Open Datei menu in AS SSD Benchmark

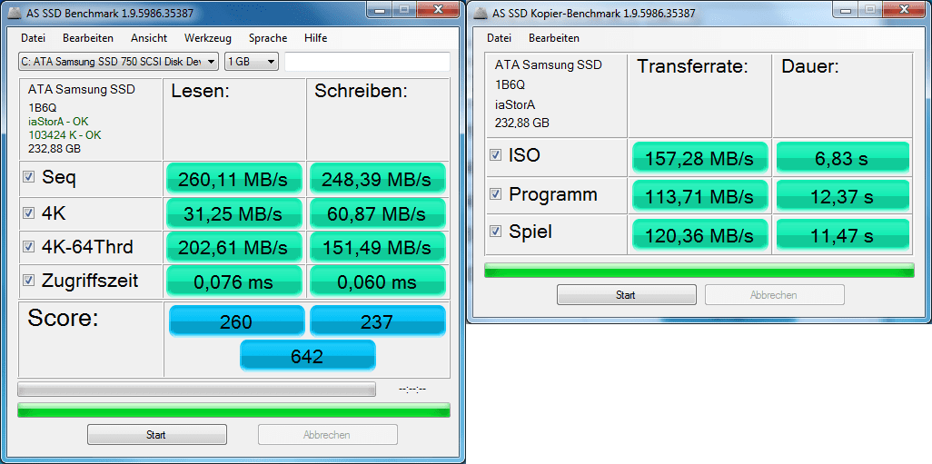(34, 38)
